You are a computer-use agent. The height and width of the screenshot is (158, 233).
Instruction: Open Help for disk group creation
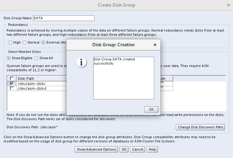(x=152, y=149)
